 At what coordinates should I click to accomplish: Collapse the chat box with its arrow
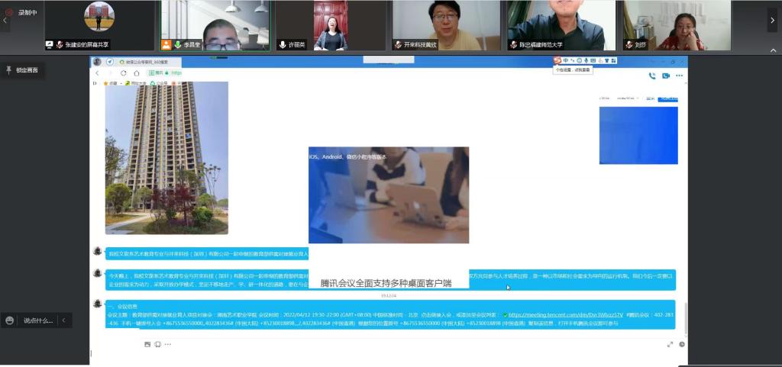[64, 320]
